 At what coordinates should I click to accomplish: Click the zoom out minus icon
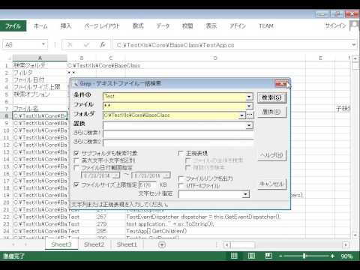click(280, 256)
